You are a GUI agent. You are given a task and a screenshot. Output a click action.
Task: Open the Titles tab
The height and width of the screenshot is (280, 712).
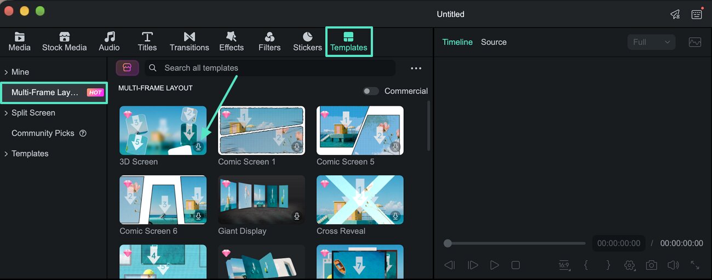147,42
